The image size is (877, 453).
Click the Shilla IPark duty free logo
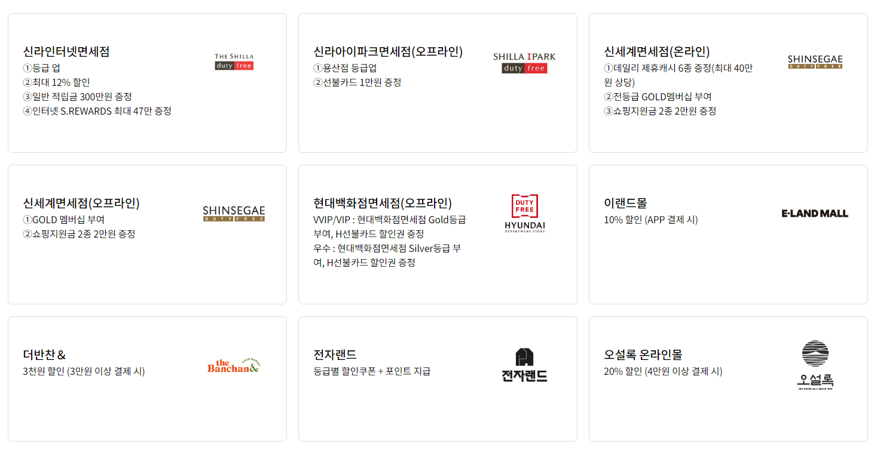[524, 63]
